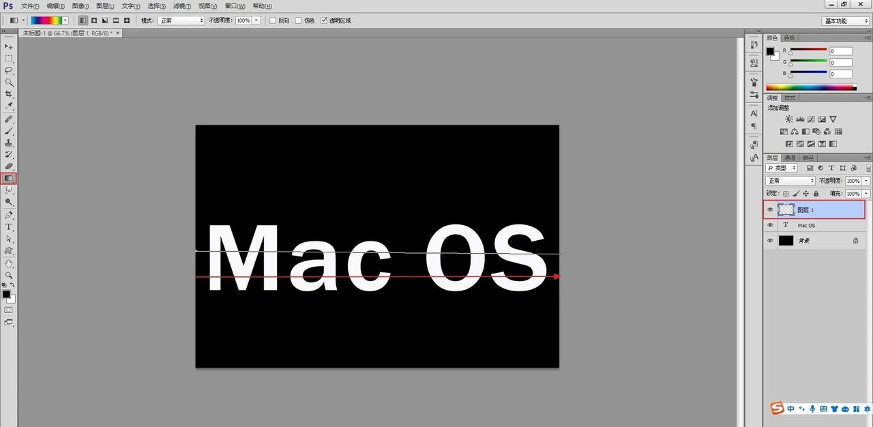The height and width of the screenshot is (427, 873).
Task: Open the Layers panel blend mode dropdown
Action: (790, 181)
